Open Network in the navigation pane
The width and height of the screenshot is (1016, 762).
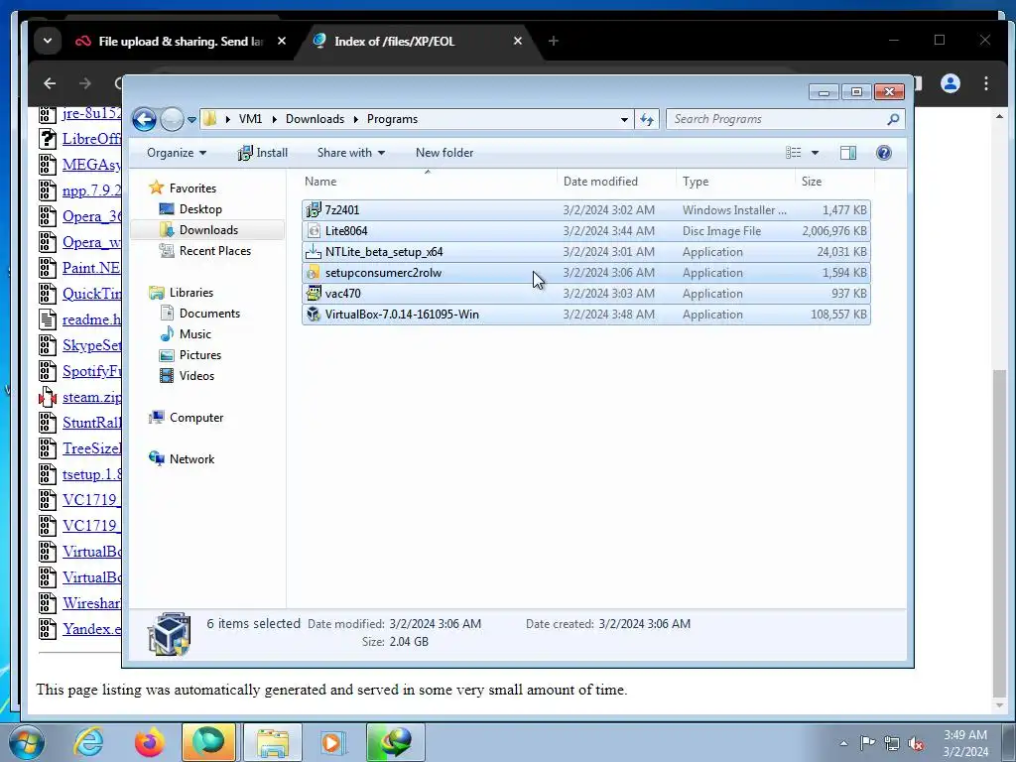pos(191,459)
